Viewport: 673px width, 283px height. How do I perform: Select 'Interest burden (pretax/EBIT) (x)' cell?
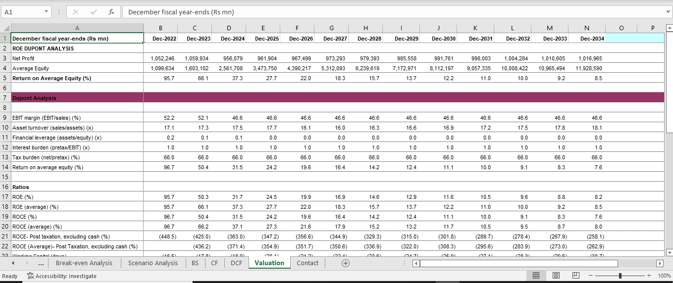(x=77, y=147)
